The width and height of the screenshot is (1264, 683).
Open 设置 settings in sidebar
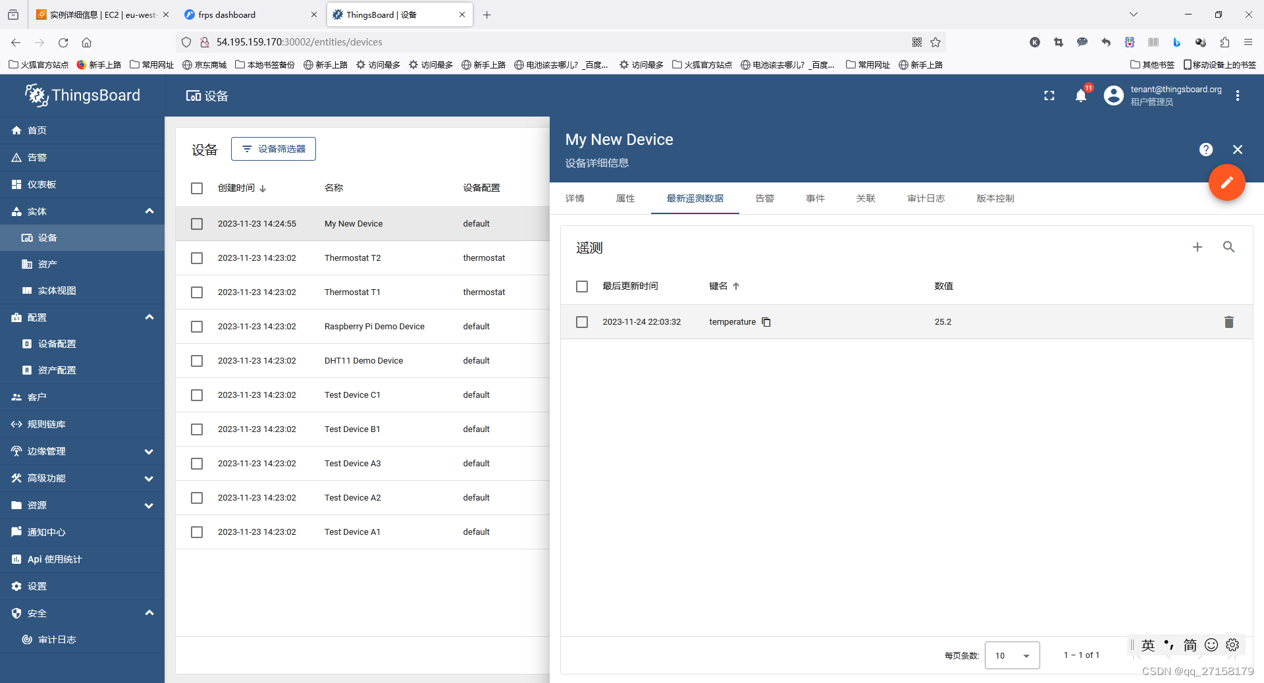tap(82, 586)
